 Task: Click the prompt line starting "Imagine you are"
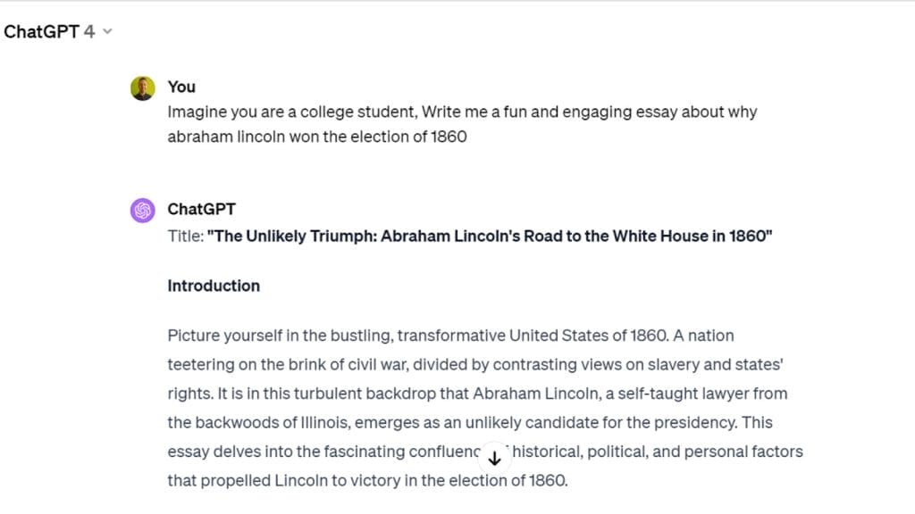(462, 112)
